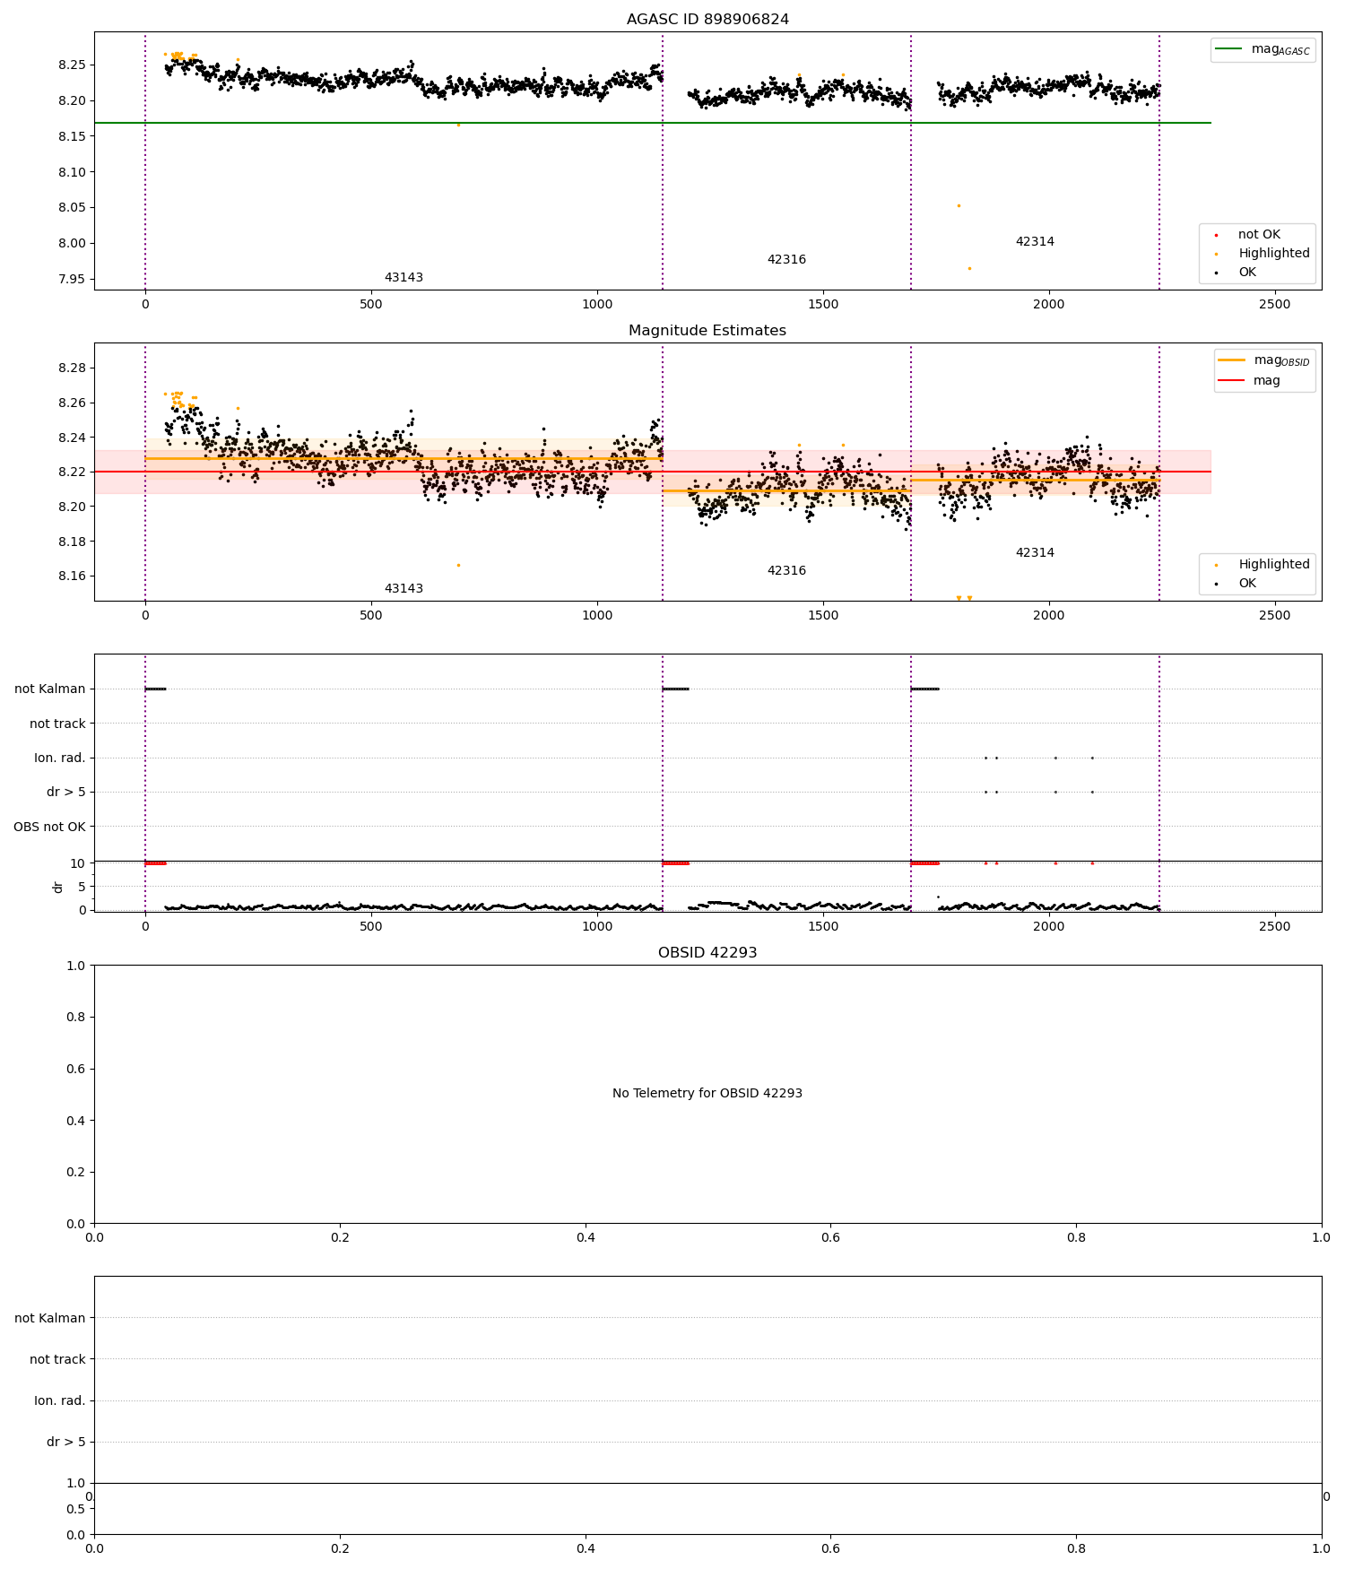The image size is (1345, 1569).
Task: Click 'Highlighted' legend entry in Magnitude Estimates plot
Action: [1274, 565]
